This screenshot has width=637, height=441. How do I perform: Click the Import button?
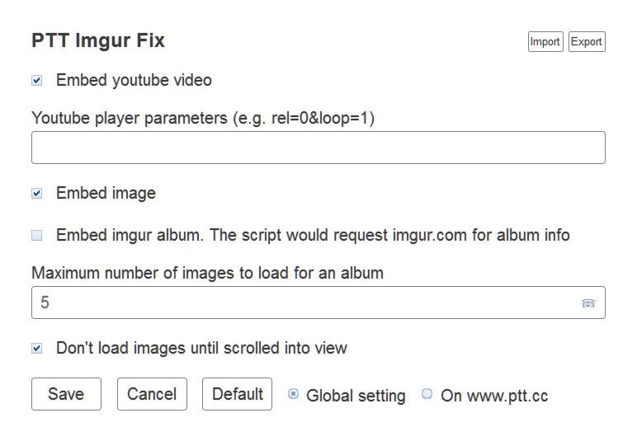coord(545,42)
